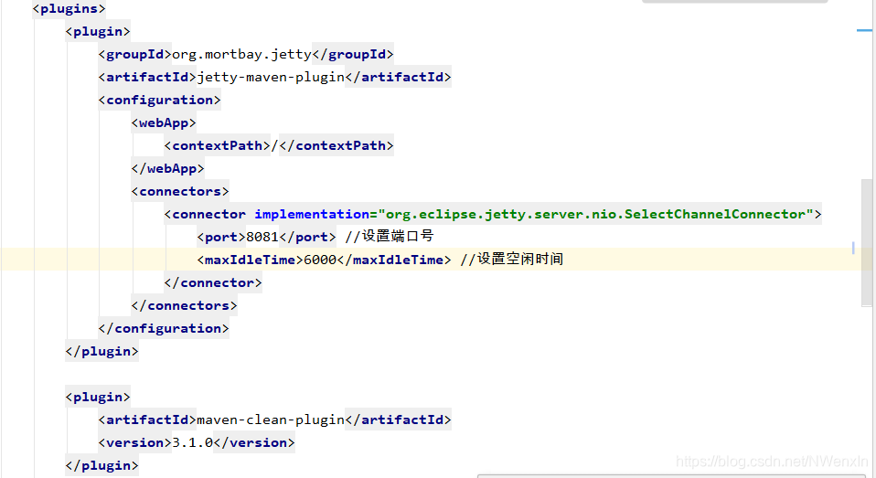
Task: Click the opening webApp tag
Action: tap(164, 122)
